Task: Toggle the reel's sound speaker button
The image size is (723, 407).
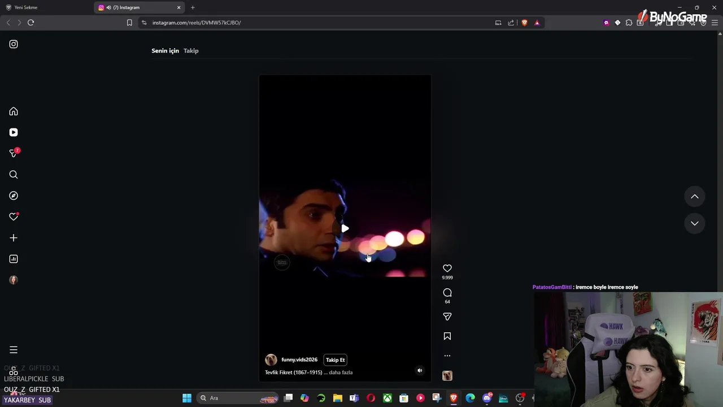Action: pos(420,371)
